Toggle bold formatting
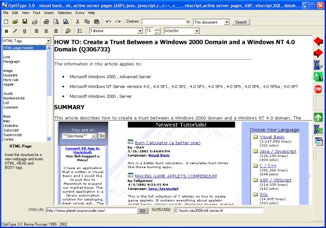Viewport: 326px width, 228px height. tap(7, 31)
